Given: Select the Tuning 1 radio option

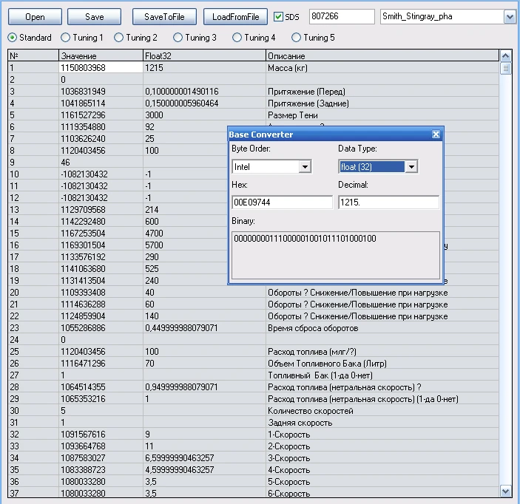Looking at the screenshot, I should [66, 38].
